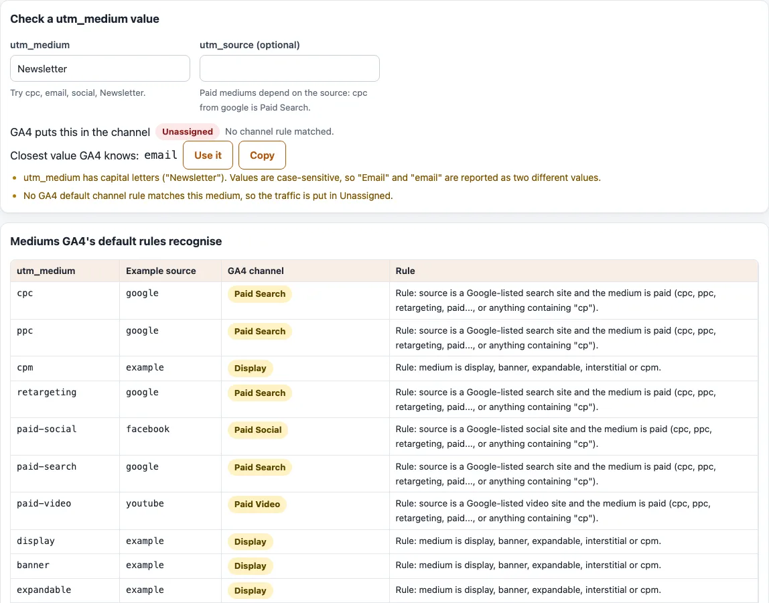Image resolution: width=769 pixels, height=603 pixels.
Task: Click the 'utm_source (optional)' field label
Action: [250, 45]
